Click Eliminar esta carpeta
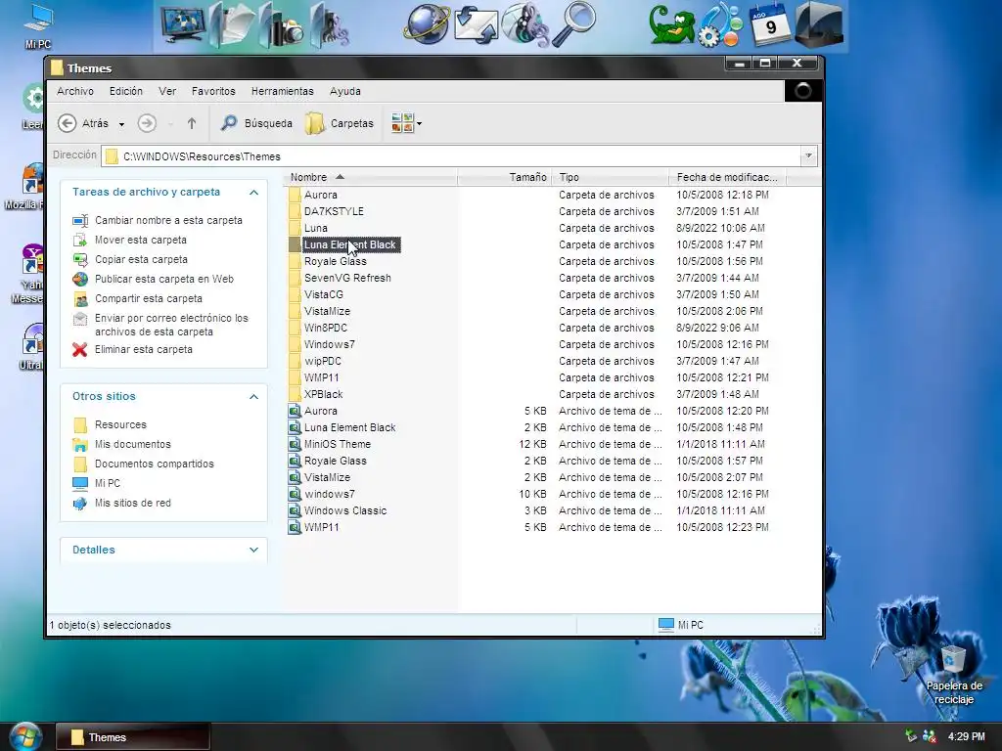 click(x=143, y=349)
